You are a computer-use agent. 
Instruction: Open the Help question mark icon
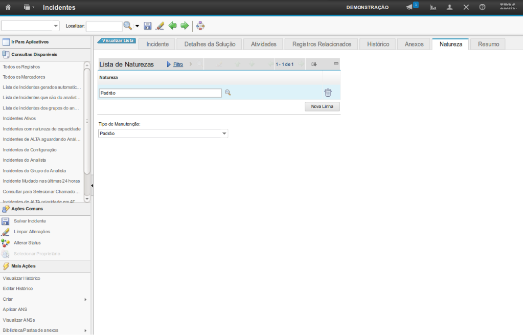pos(482,7)
